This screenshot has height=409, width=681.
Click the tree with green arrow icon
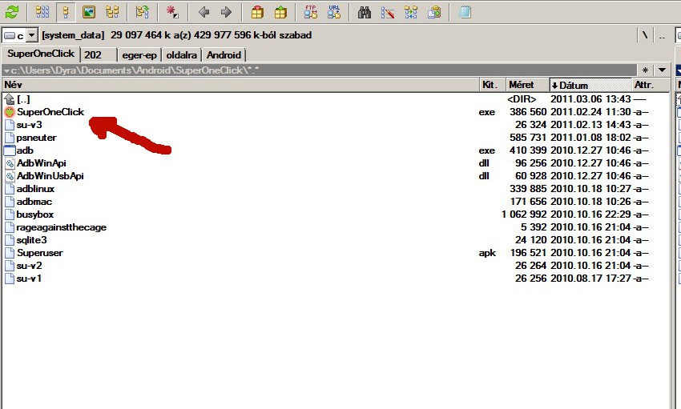tap(142, 12)
